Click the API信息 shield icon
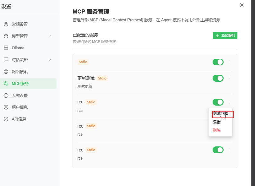The image size is (255, 186). [6, 119]
